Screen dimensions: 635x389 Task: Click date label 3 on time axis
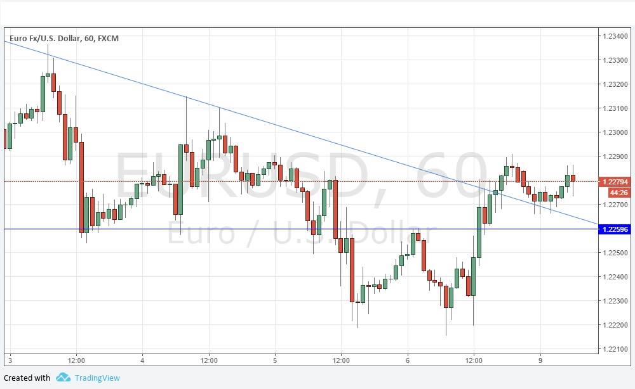coord(10,360)
